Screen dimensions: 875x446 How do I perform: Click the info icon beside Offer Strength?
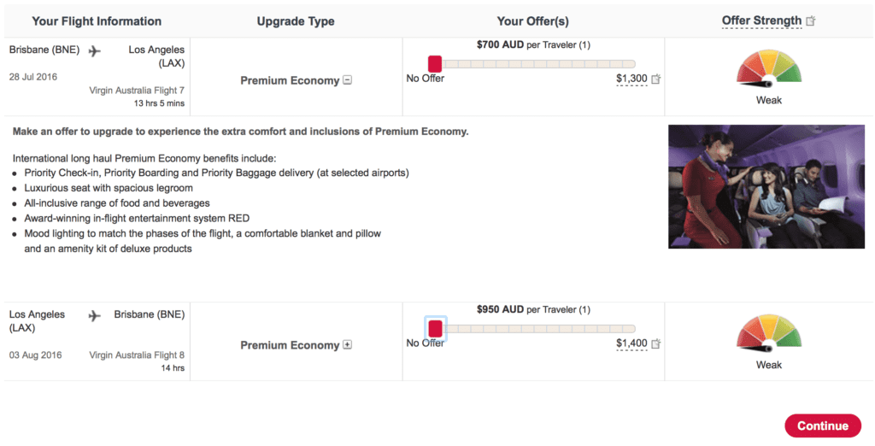pyautogui.click(x=811, y=21)
